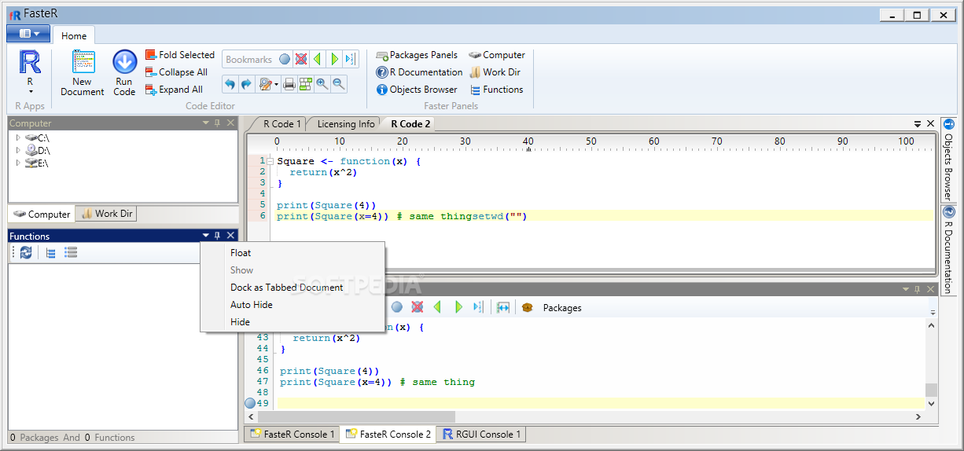Open R Documentation panel from ribbon
This screenshot has height=451, width=964.
click(x=419, y=72)
